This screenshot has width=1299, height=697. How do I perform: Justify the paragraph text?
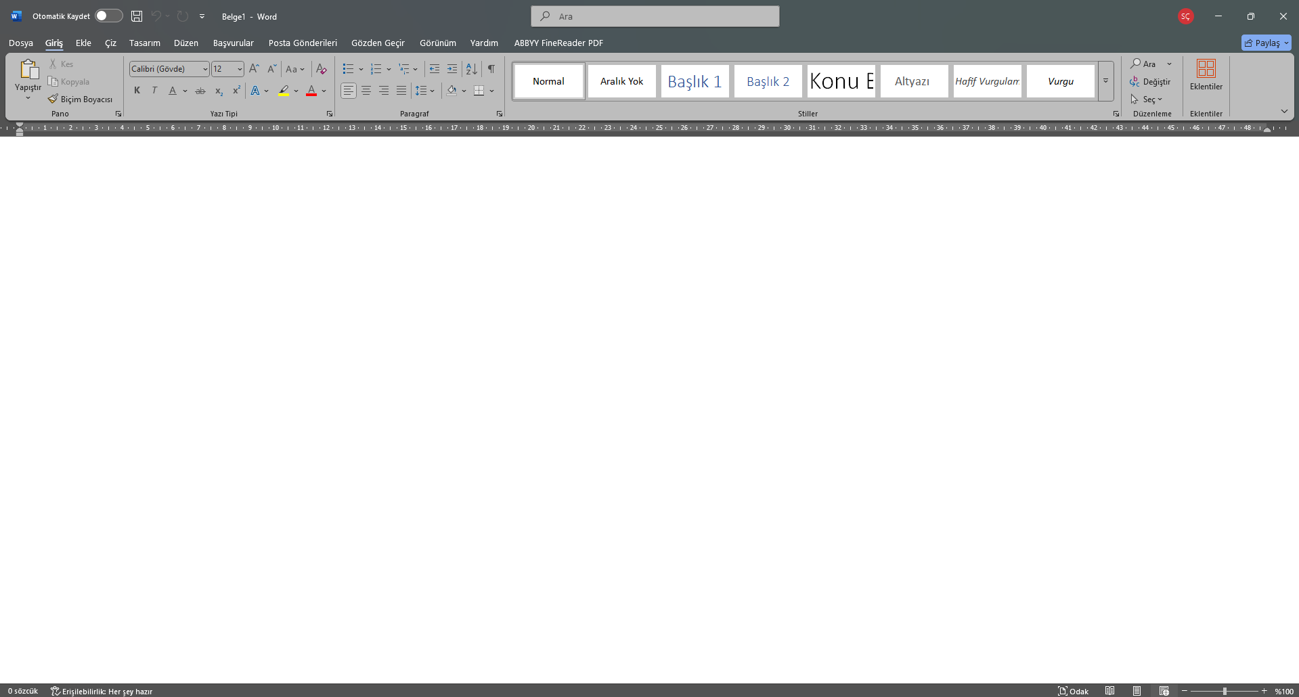(401, 91)
